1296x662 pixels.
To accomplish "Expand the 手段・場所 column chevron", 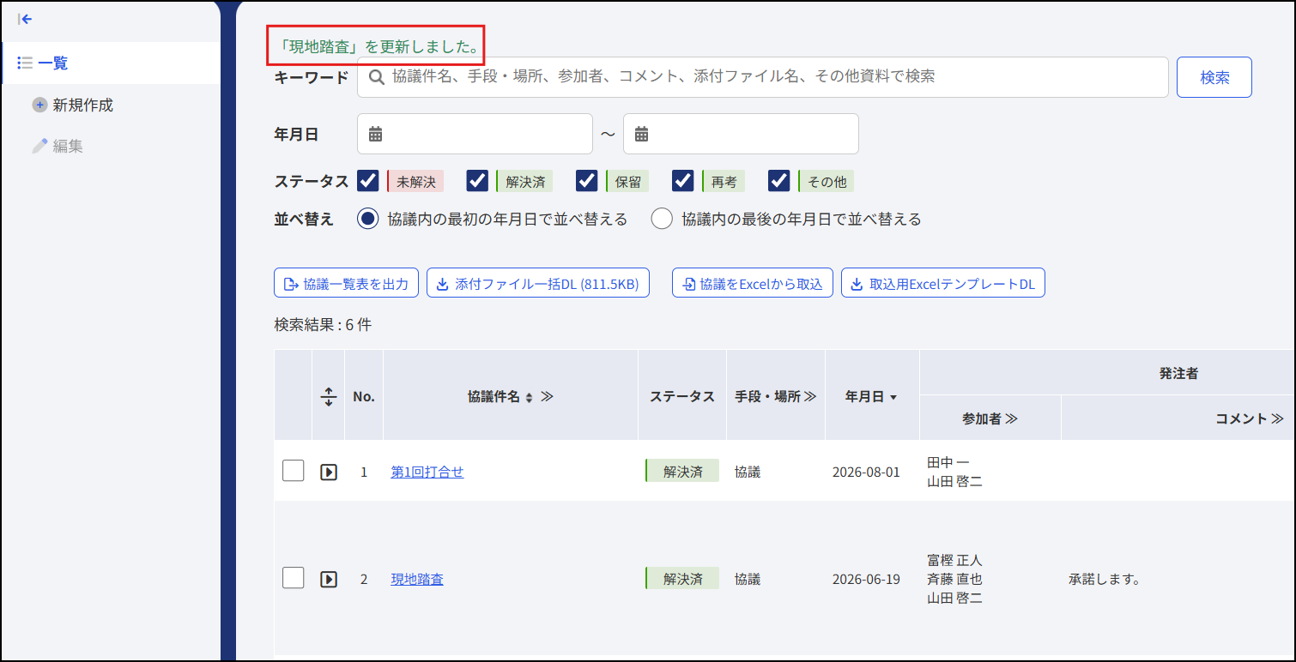I will (x=810, y=396).
